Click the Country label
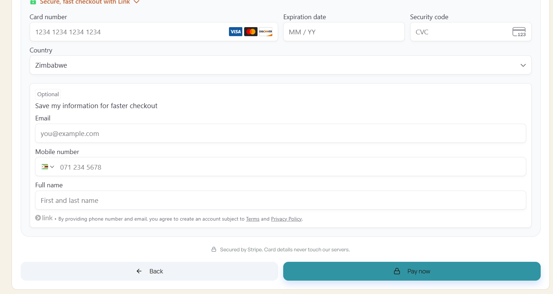 pos(41,50)
